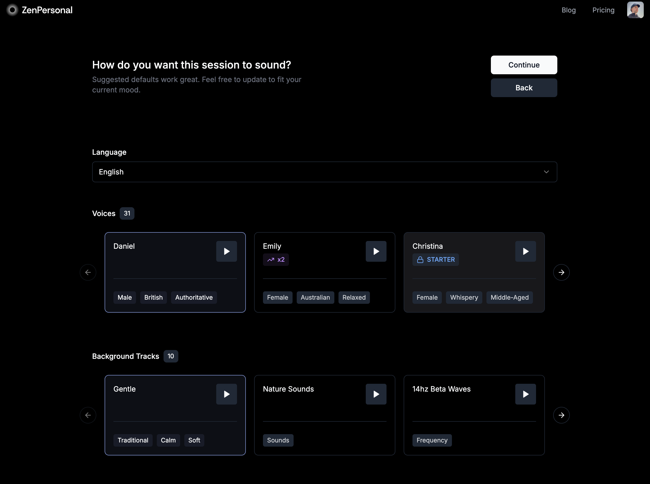650x484 pixels.
Task: Play the Gentle background track
Action: tap(226, 394)
